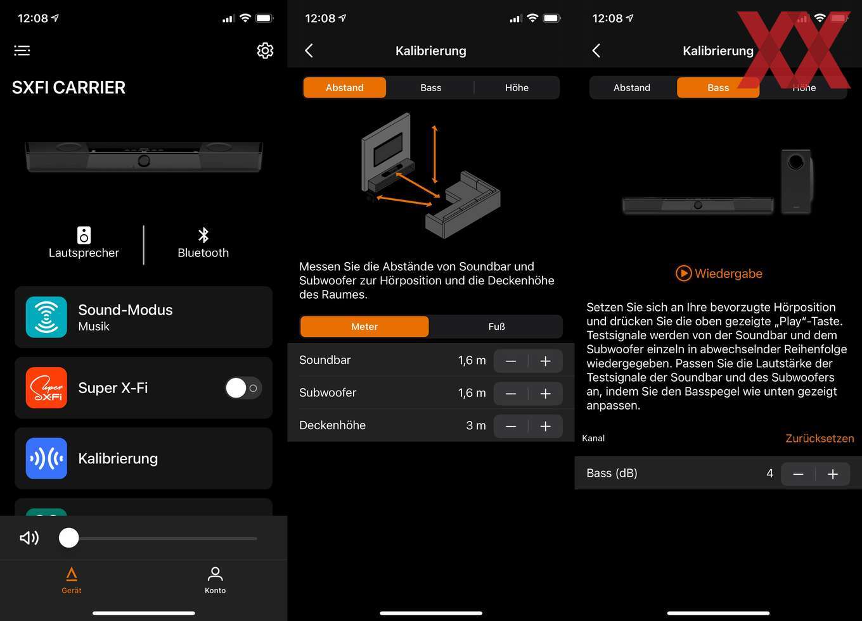Tap the Bass (dB) value 4

pos(769,474)
